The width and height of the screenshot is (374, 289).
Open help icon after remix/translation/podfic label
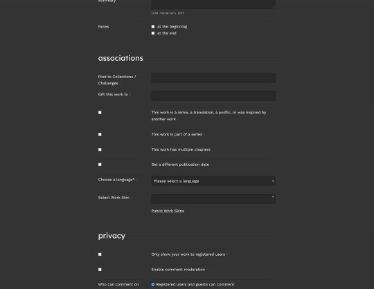[x=178, y=119]
